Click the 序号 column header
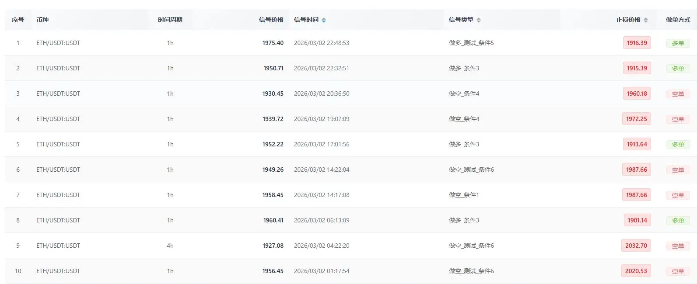The width and height of the screenshot is (697, 284). pos(18,20)
